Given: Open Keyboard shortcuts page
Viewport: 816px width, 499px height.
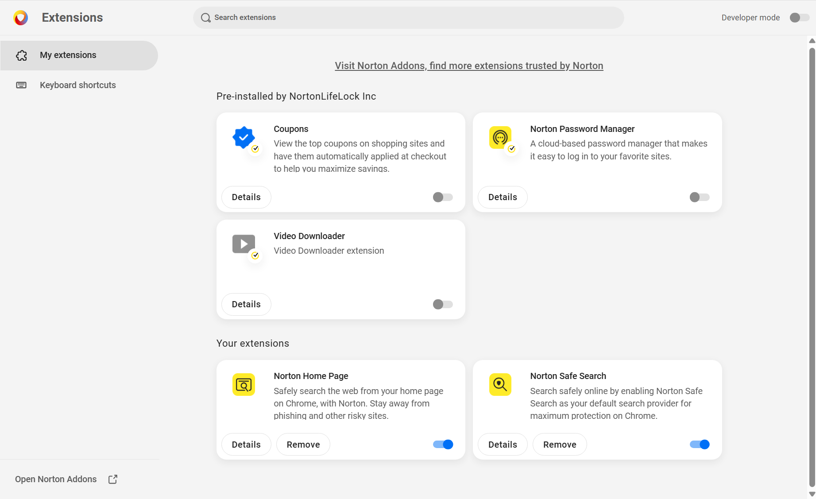Looking at the screenshot, I should pos(79,85).
